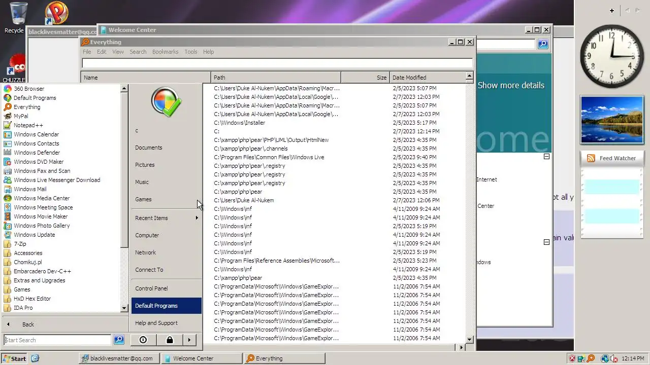Screen dimensions: 650x365
Task: Click programs list scroll down arrow
Action: tap(124, 308)
